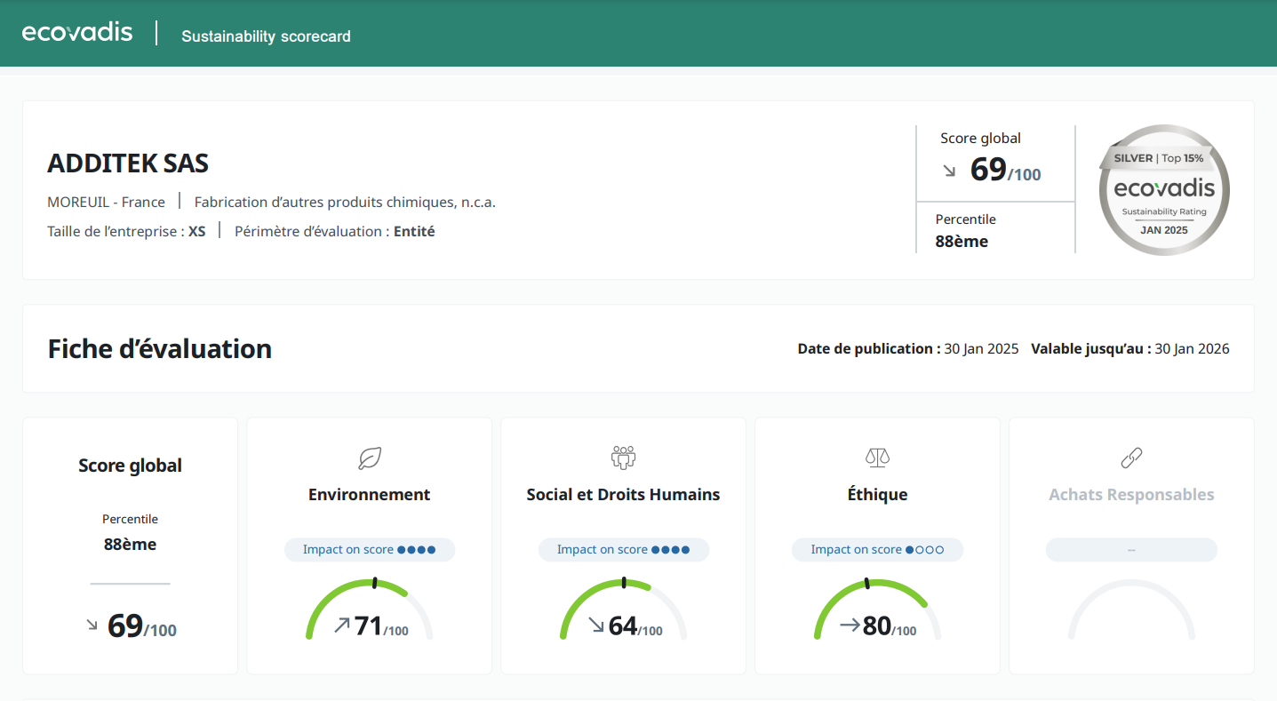Click the empty impact badge under Achats Responsables
1277x701 pixels.
(x=1131, y=550)
